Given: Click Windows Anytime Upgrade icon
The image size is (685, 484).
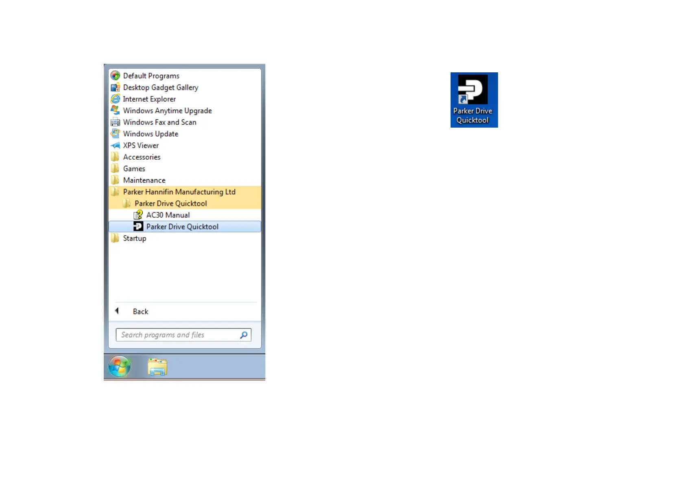Looking at the screenshot, I should 116,111.
